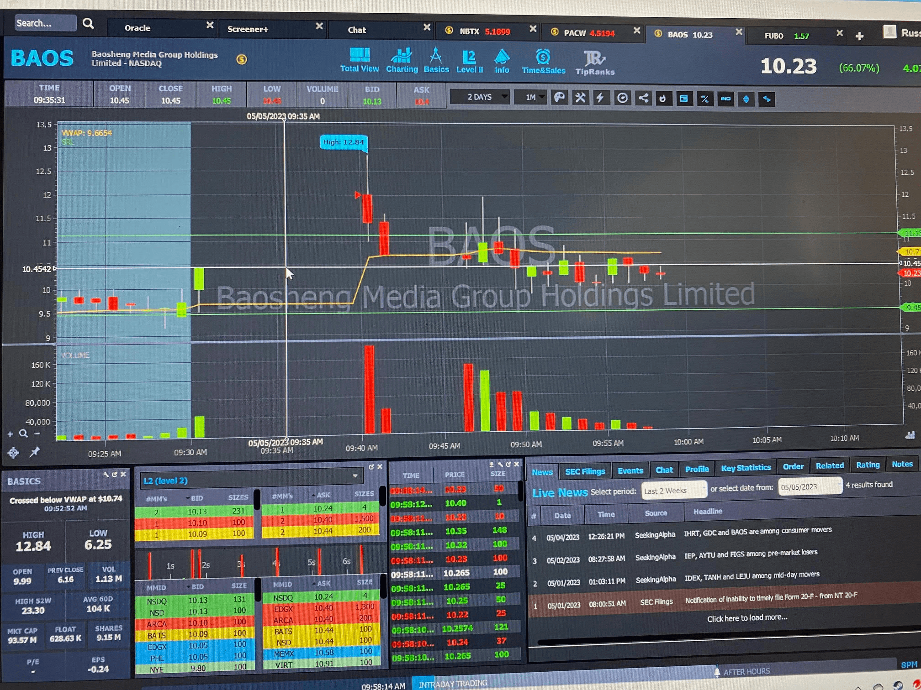Image resolution: width=921 pixels, height=690 pixels.
Task: Click the color palette chart icon
Action: (x=559, y=98)
